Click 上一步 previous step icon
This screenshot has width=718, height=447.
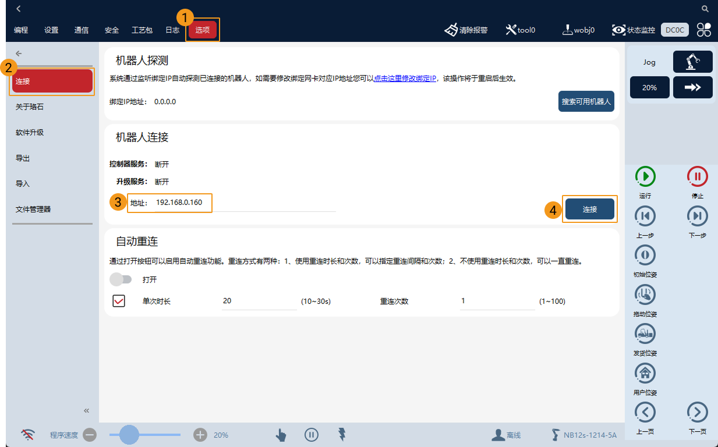click(x=645, y=216)
